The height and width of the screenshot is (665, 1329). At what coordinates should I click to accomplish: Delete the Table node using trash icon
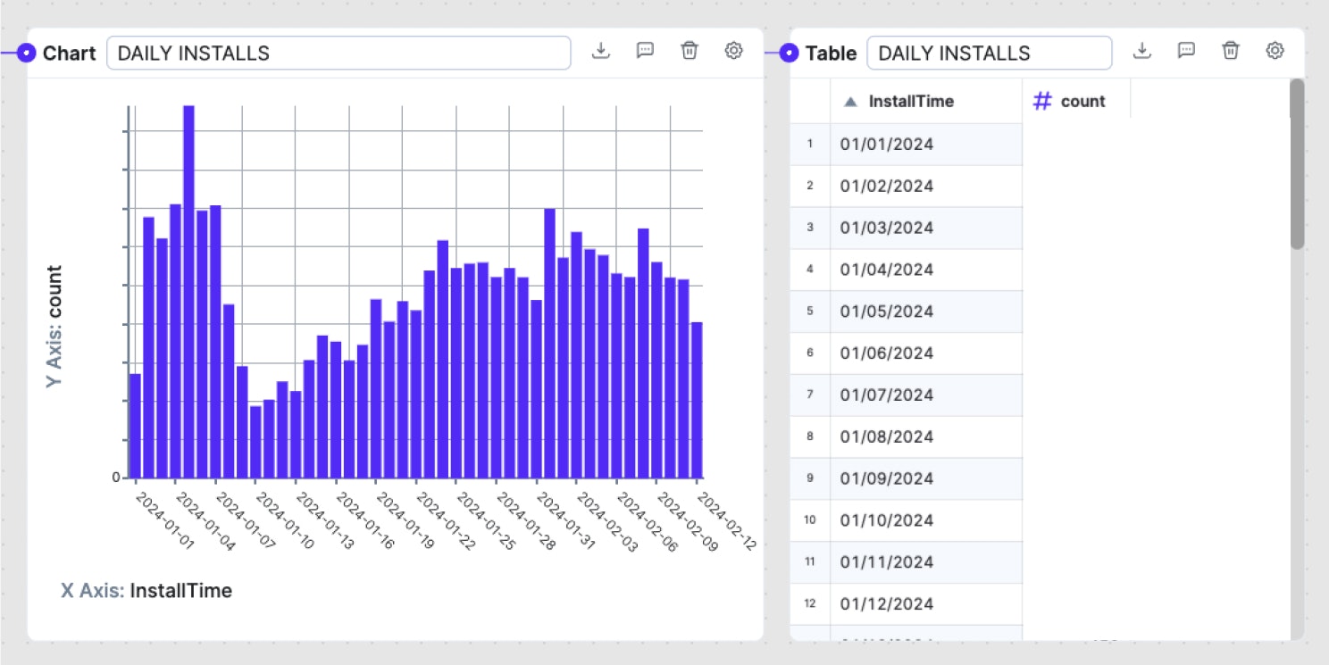(1231, 51)
